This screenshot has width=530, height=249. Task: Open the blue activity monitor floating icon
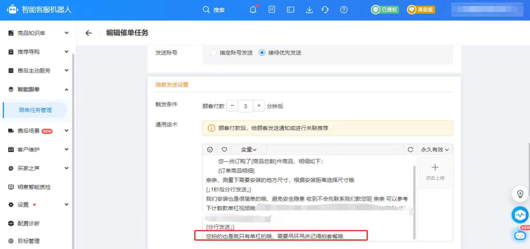tap(520, 215)
